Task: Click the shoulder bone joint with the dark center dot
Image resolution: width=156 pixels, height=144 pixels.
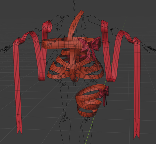Action: pos(112,30)
